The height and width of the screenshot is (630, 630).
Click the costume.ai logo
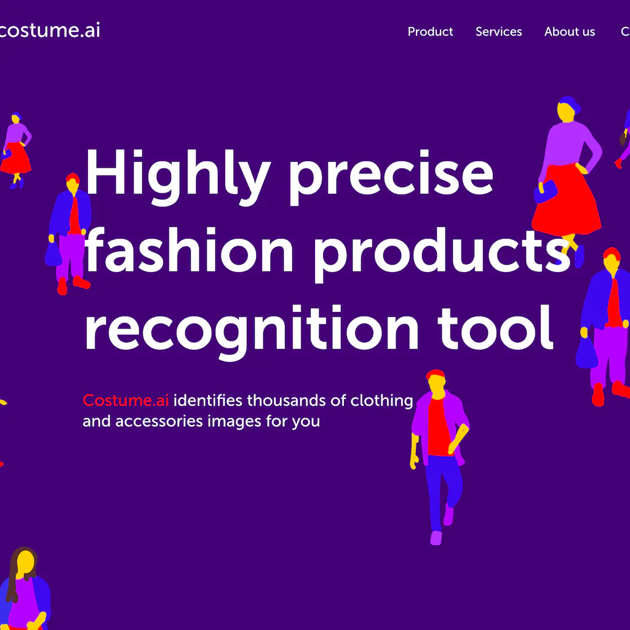[x=49, y=31]
